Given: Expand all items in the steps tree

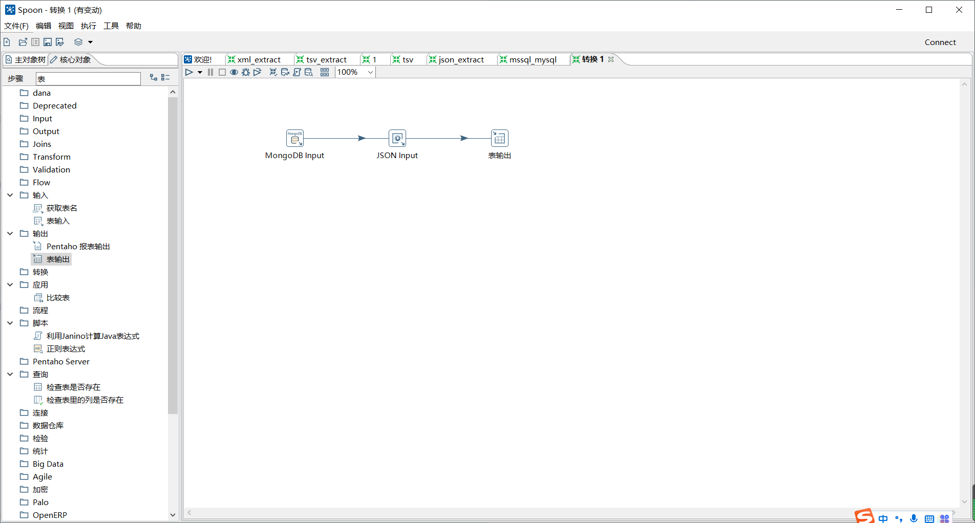Looking at the screenshot, I should 154,77.
